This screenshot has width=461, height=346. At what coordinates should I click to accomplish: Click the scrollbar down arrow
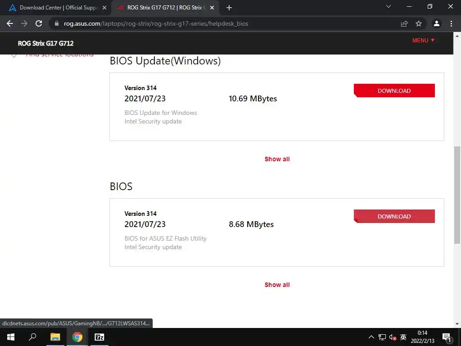tap(457, 324)
